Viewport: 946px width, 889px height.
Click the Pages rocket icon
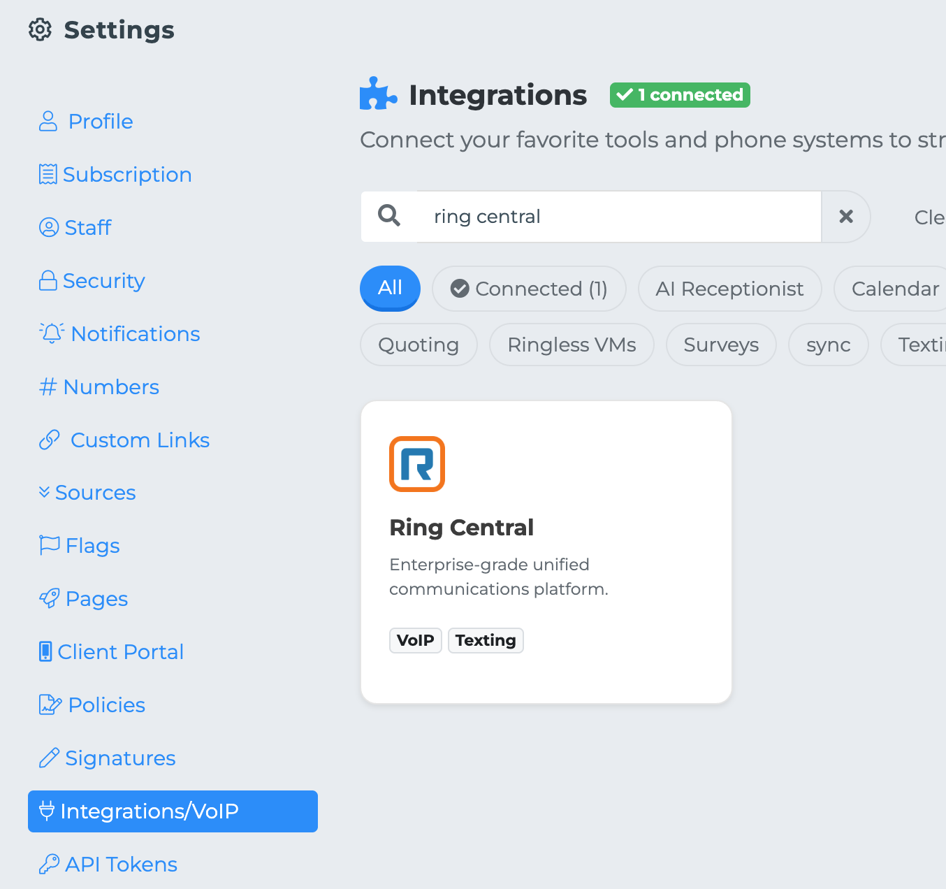pyautogui.click(x=49, y=598)
